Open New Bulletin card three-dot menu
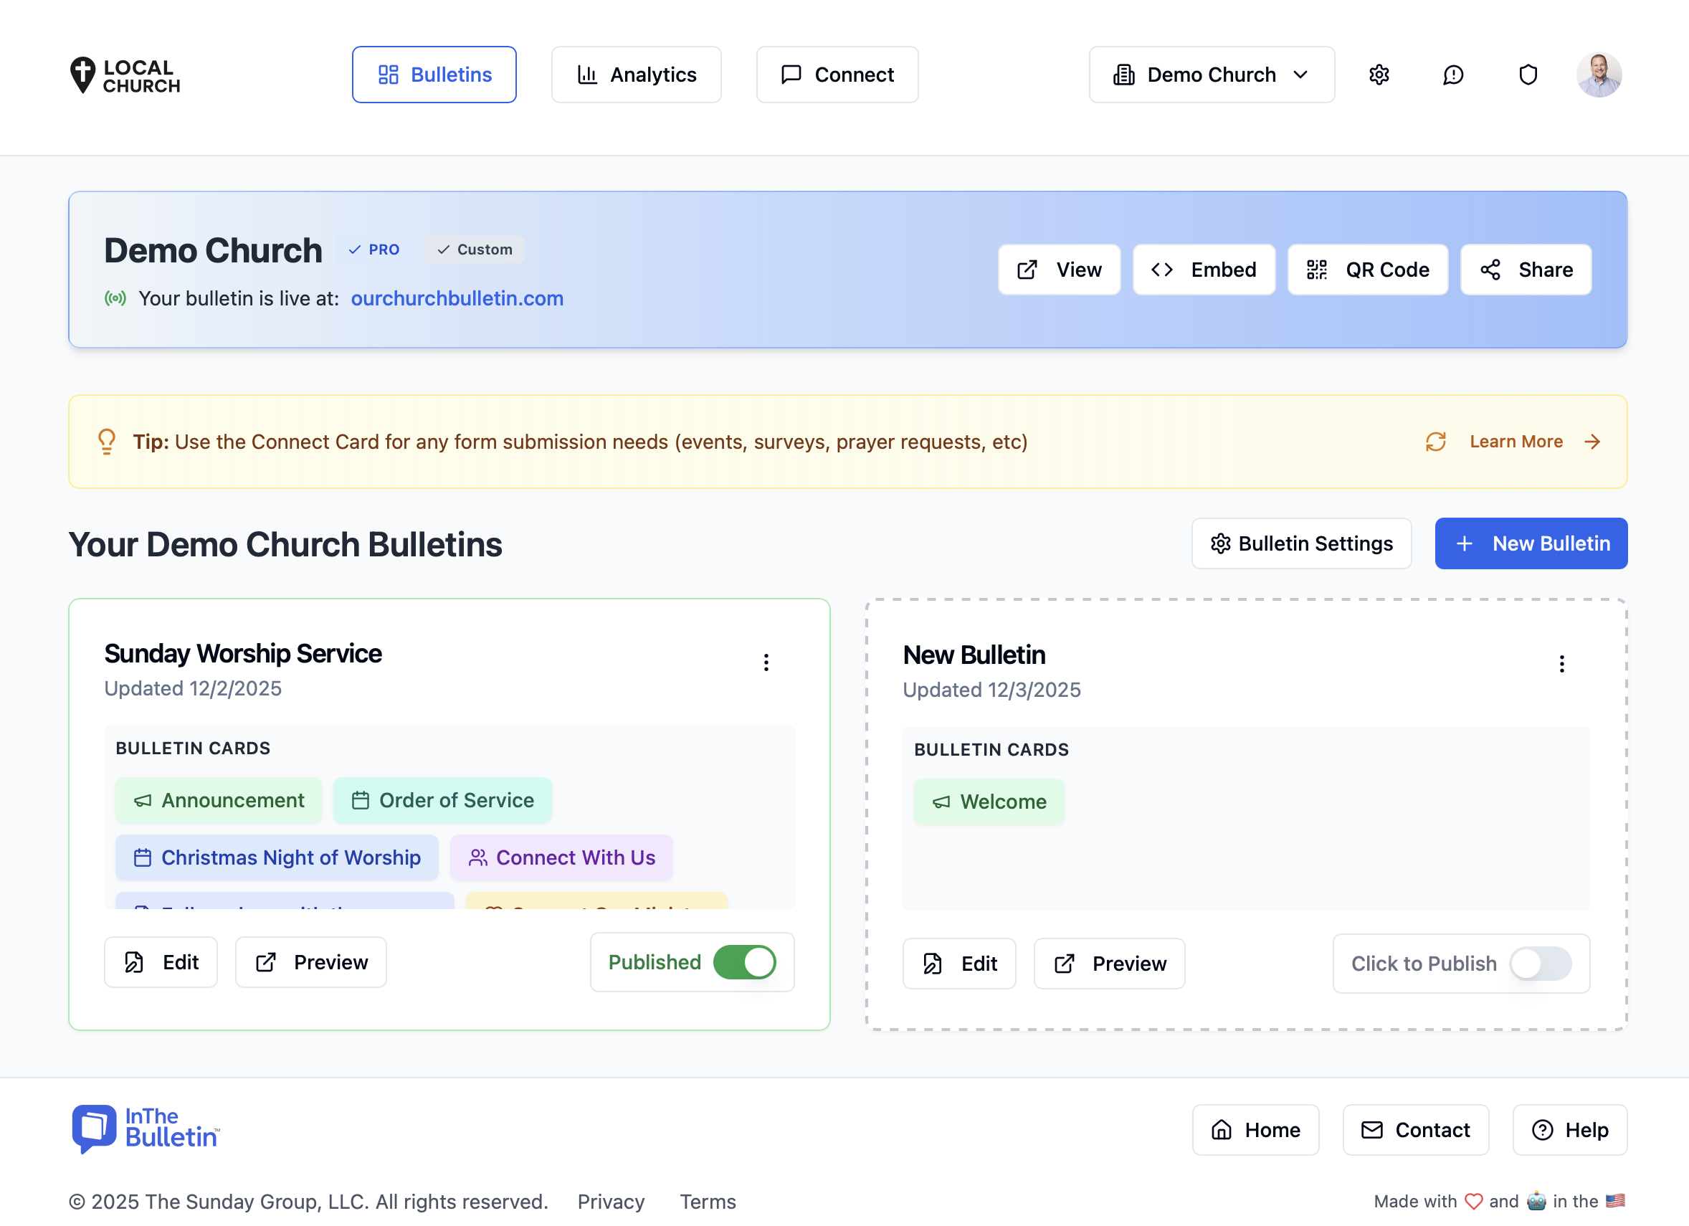This screenshot has height=1226, width=1689. coord(1561,664)
